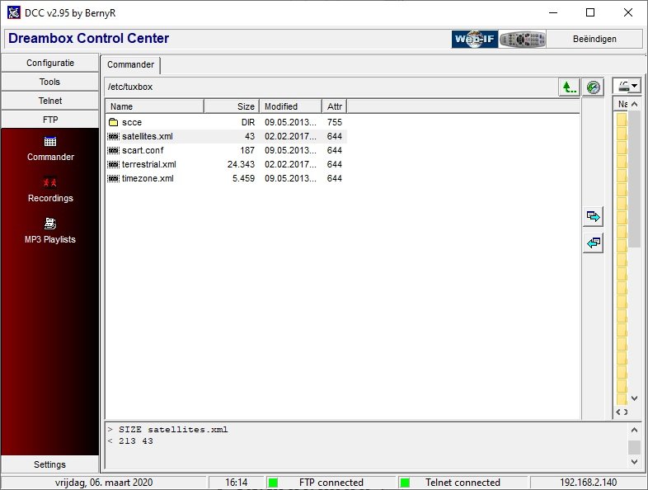
Task: Click the 'FTP connected' status text
Action: [x=331, y=483]
